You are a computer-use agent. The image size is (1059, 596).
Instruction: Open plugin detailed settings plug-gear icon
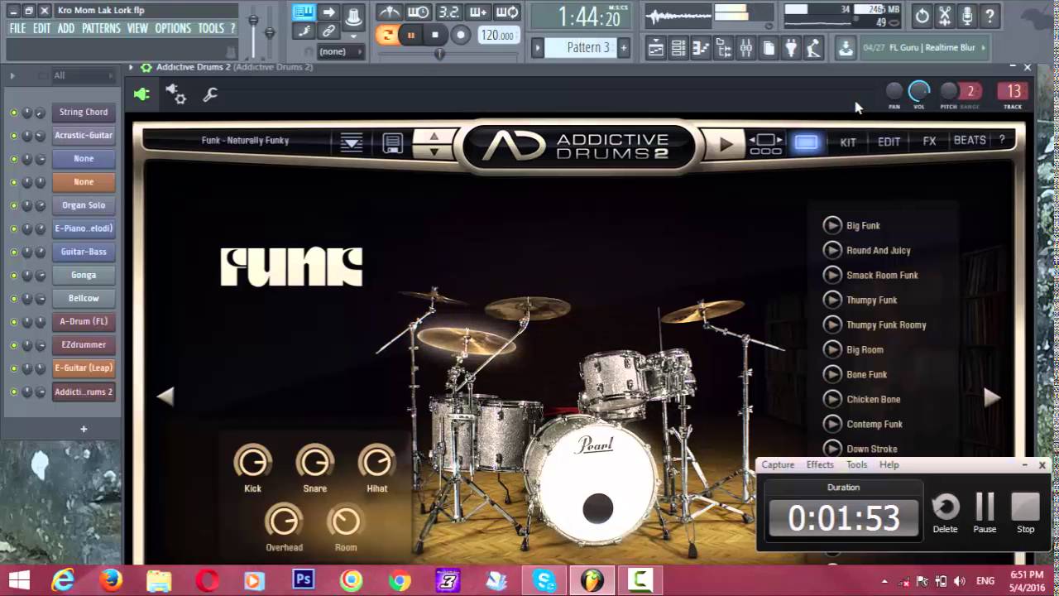point(175,94)
